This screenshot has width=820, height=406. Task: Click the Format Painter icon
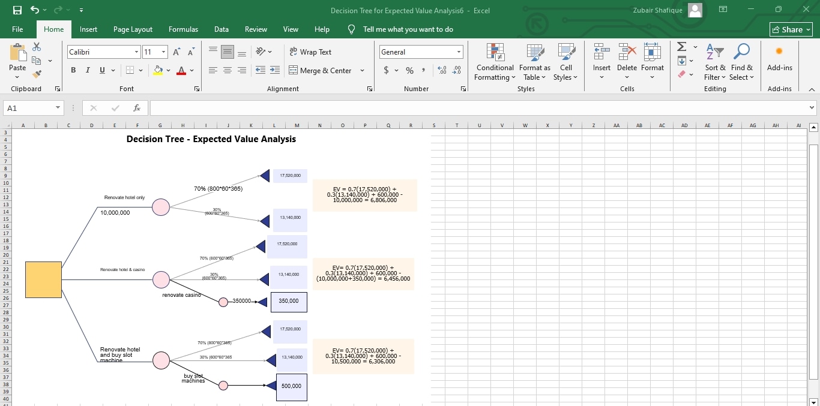click(x=36, y=74)
